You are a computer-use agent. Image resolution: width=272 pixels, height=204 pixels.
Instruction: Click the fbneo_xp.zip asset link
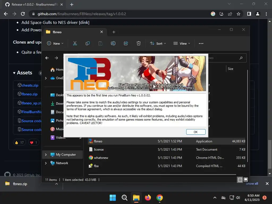pyautogui.click(x=31, y=103)
